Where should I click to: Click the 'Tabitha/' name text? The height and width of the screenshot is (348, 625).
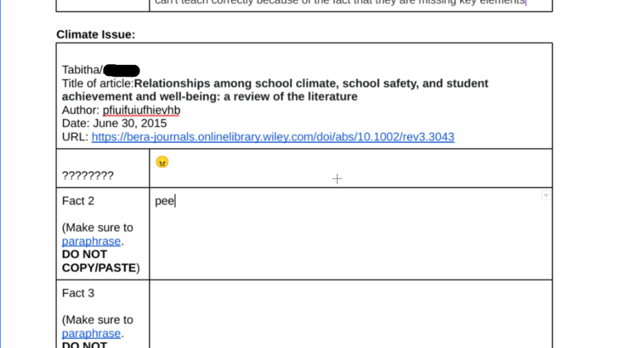(82, 70)
